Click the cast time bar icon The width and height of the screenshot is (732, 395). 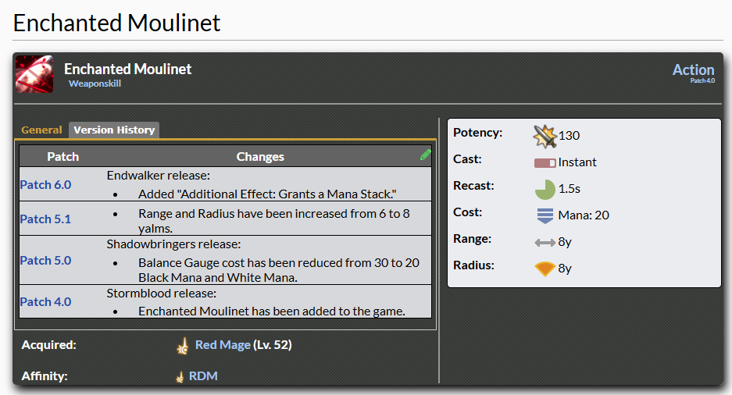click(545, 162)
